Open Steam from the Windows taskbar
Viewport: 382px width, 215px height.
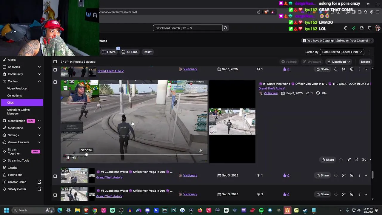[x=305, y=210]
